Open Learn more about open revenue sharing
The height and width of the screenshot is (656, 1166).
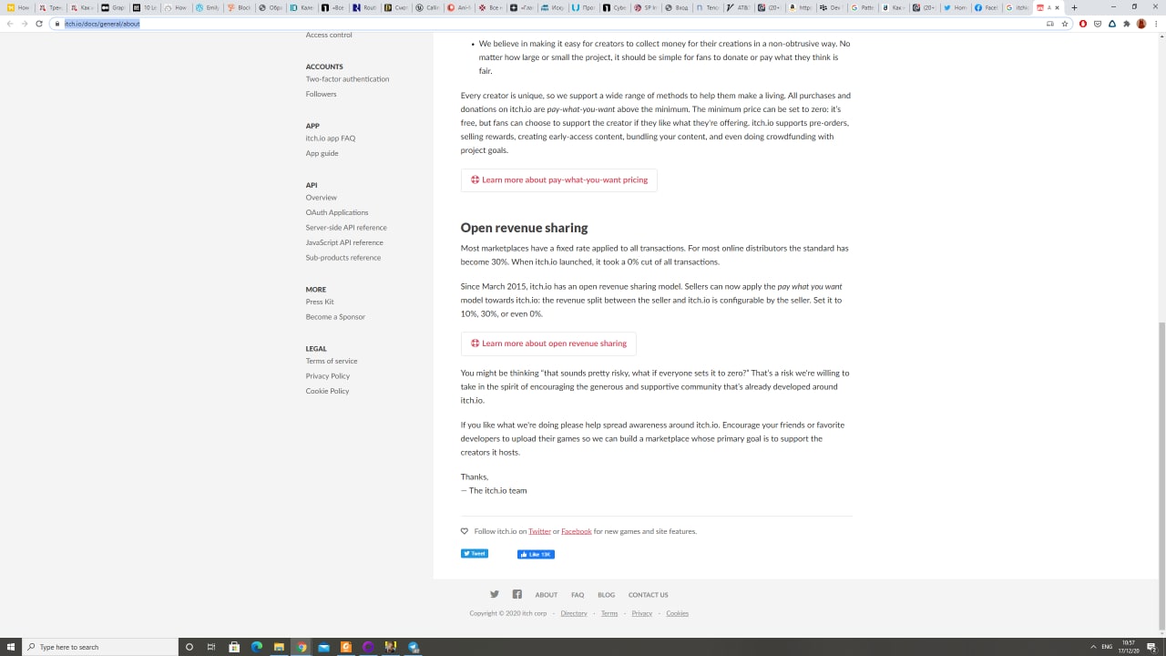click(548, 343)
